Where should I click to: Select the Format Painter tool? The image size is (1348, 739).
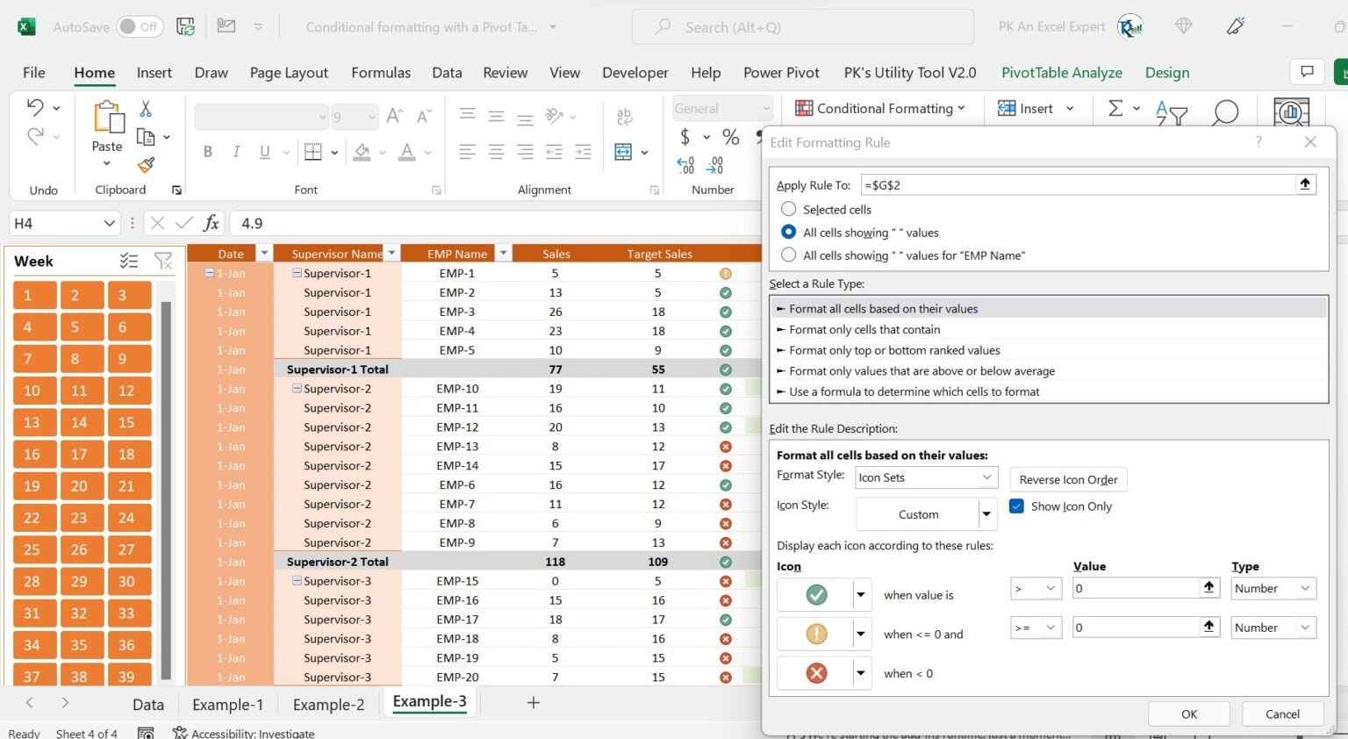[x=147, y=166]
